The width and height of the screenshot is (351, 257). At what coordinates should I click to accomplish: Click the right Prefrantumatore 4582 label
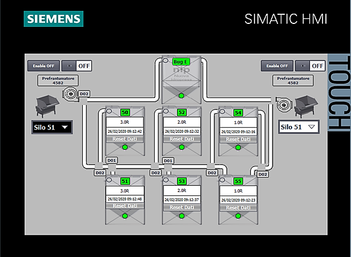tap(293, 81)
